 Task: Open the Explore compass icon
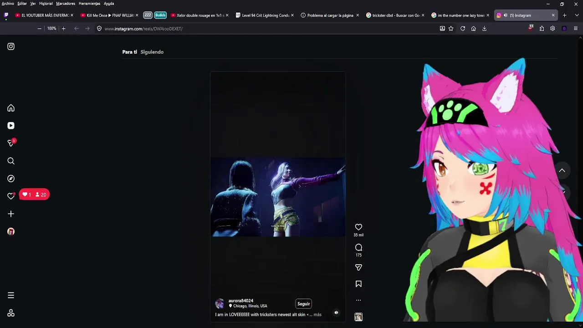[x=11, y=179]
